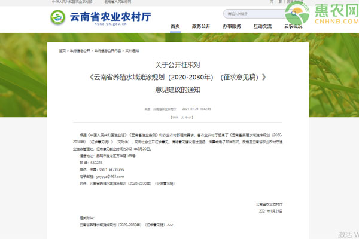The image size is (359, 239).
Task: Set font size to 大
Action: pos(182,117)
